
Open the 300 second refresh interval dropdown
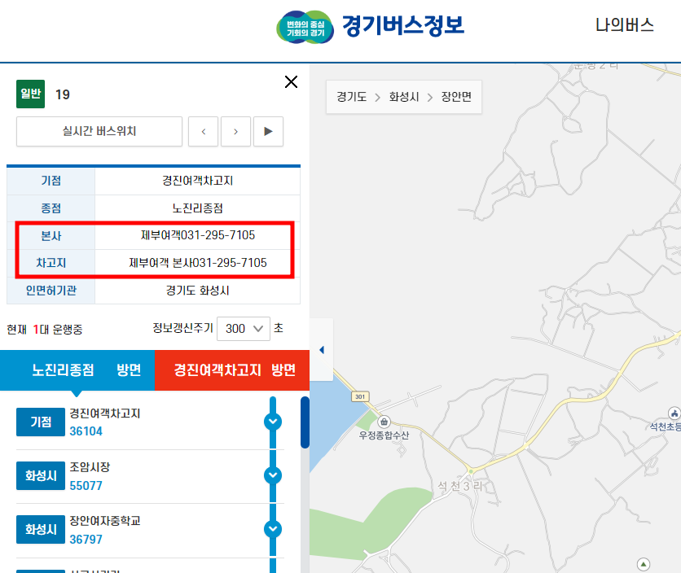click(243, 328)
